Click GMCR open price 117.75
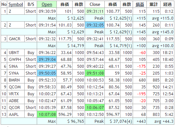 point(65,39)
